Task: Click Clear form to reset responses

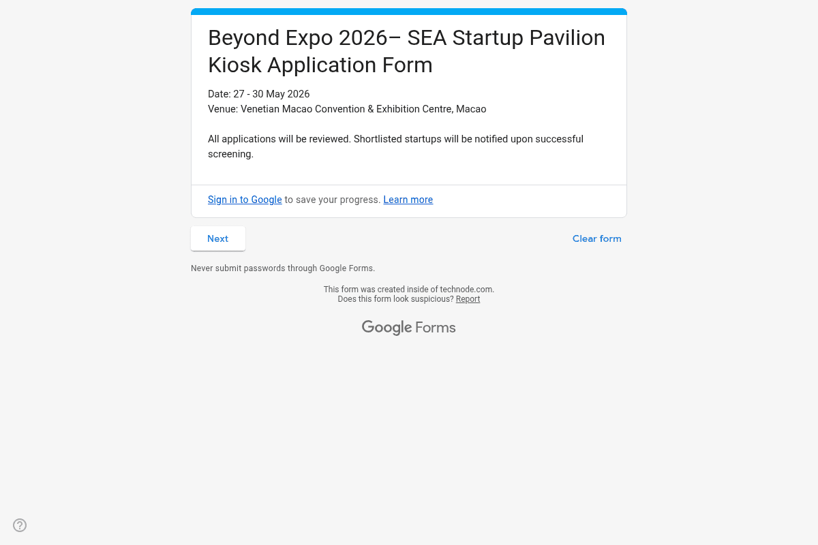Action: [596, 238]
